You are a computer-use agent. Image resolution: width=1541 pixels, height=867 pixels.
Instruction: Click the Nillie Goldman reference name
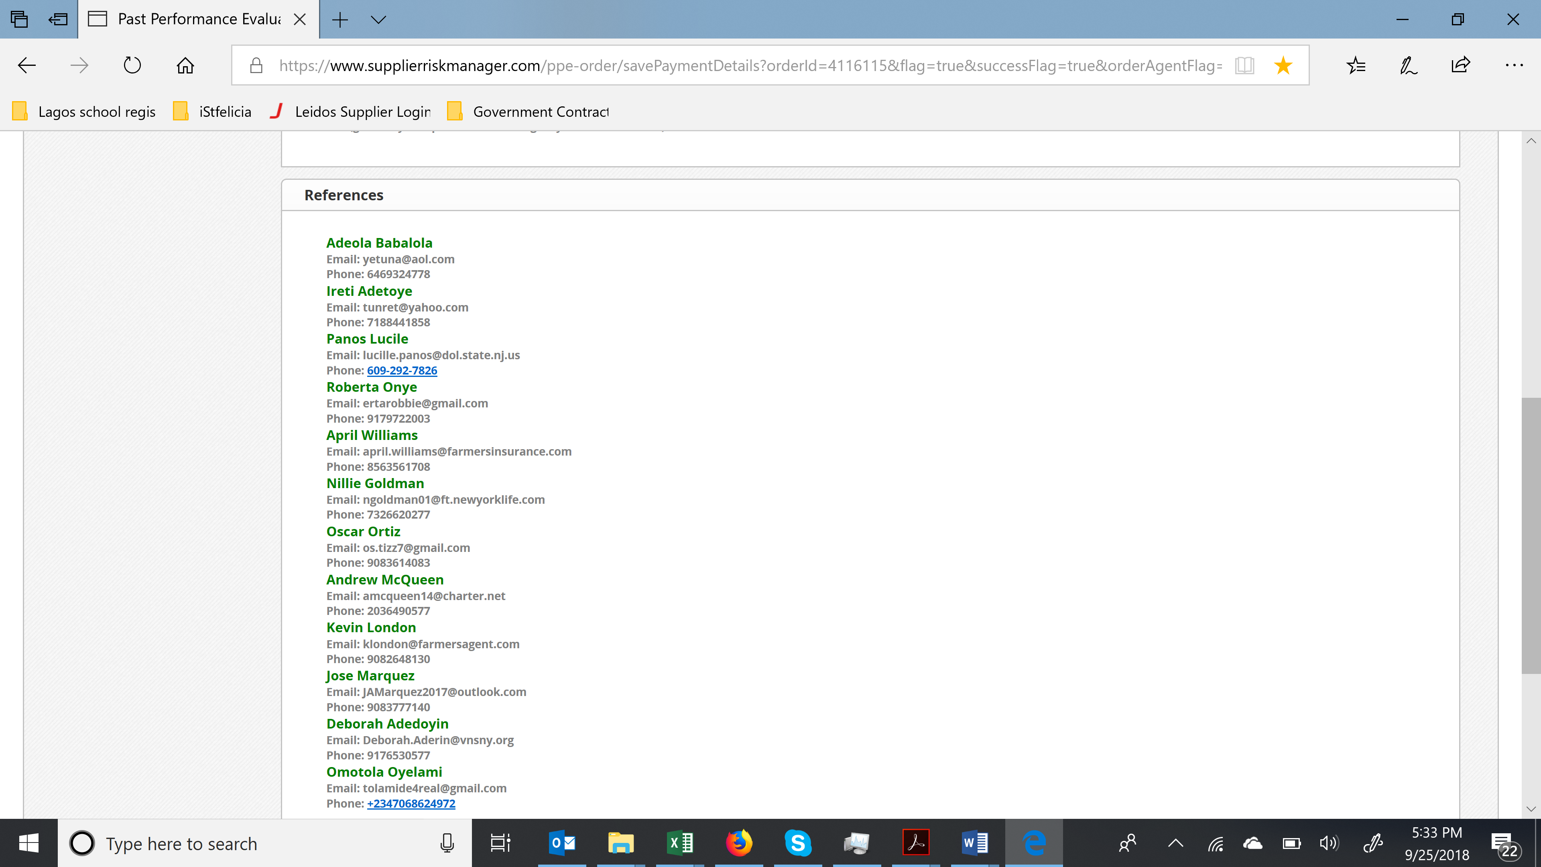pyautogui.click(x=375, y=483)
